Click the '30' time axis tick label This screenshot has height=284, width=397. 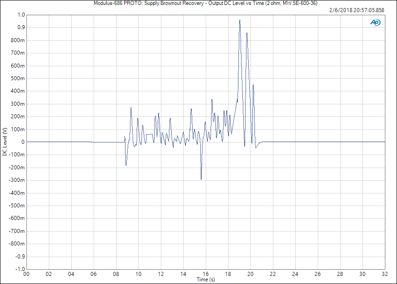point(362,274)
